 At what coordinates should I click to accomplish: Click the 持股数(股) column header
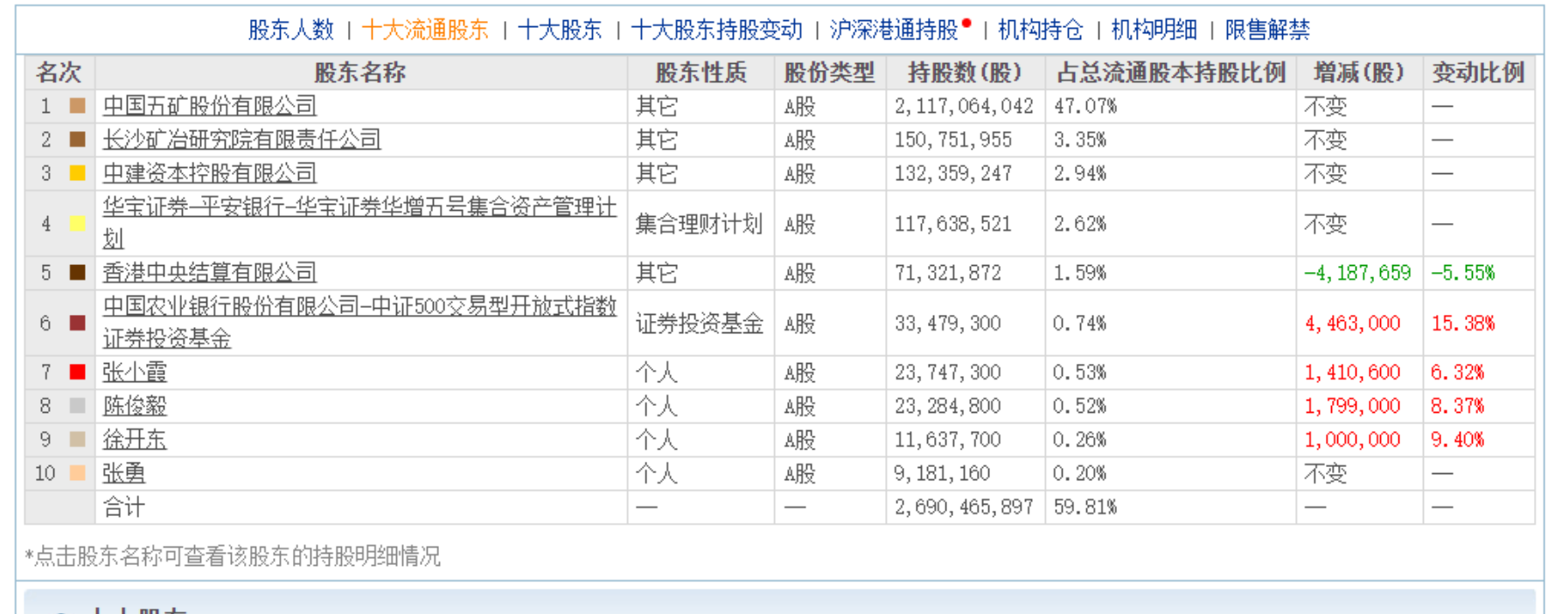[965, 73]
